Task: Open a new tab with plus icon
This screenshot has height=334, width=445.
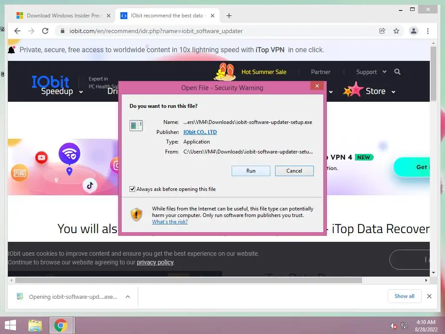Action: click(x=229, y=16)
